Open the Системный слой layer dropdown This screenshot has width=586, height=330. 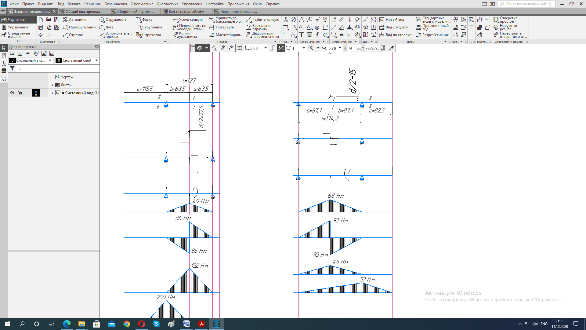(x=96, y=61)
